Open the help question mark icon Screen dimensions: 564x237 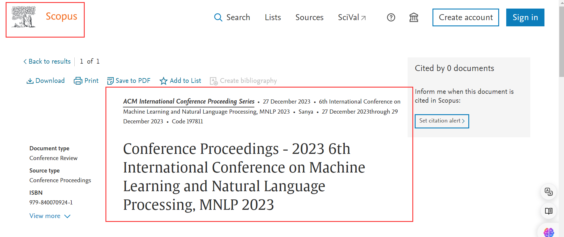(391, 17)
